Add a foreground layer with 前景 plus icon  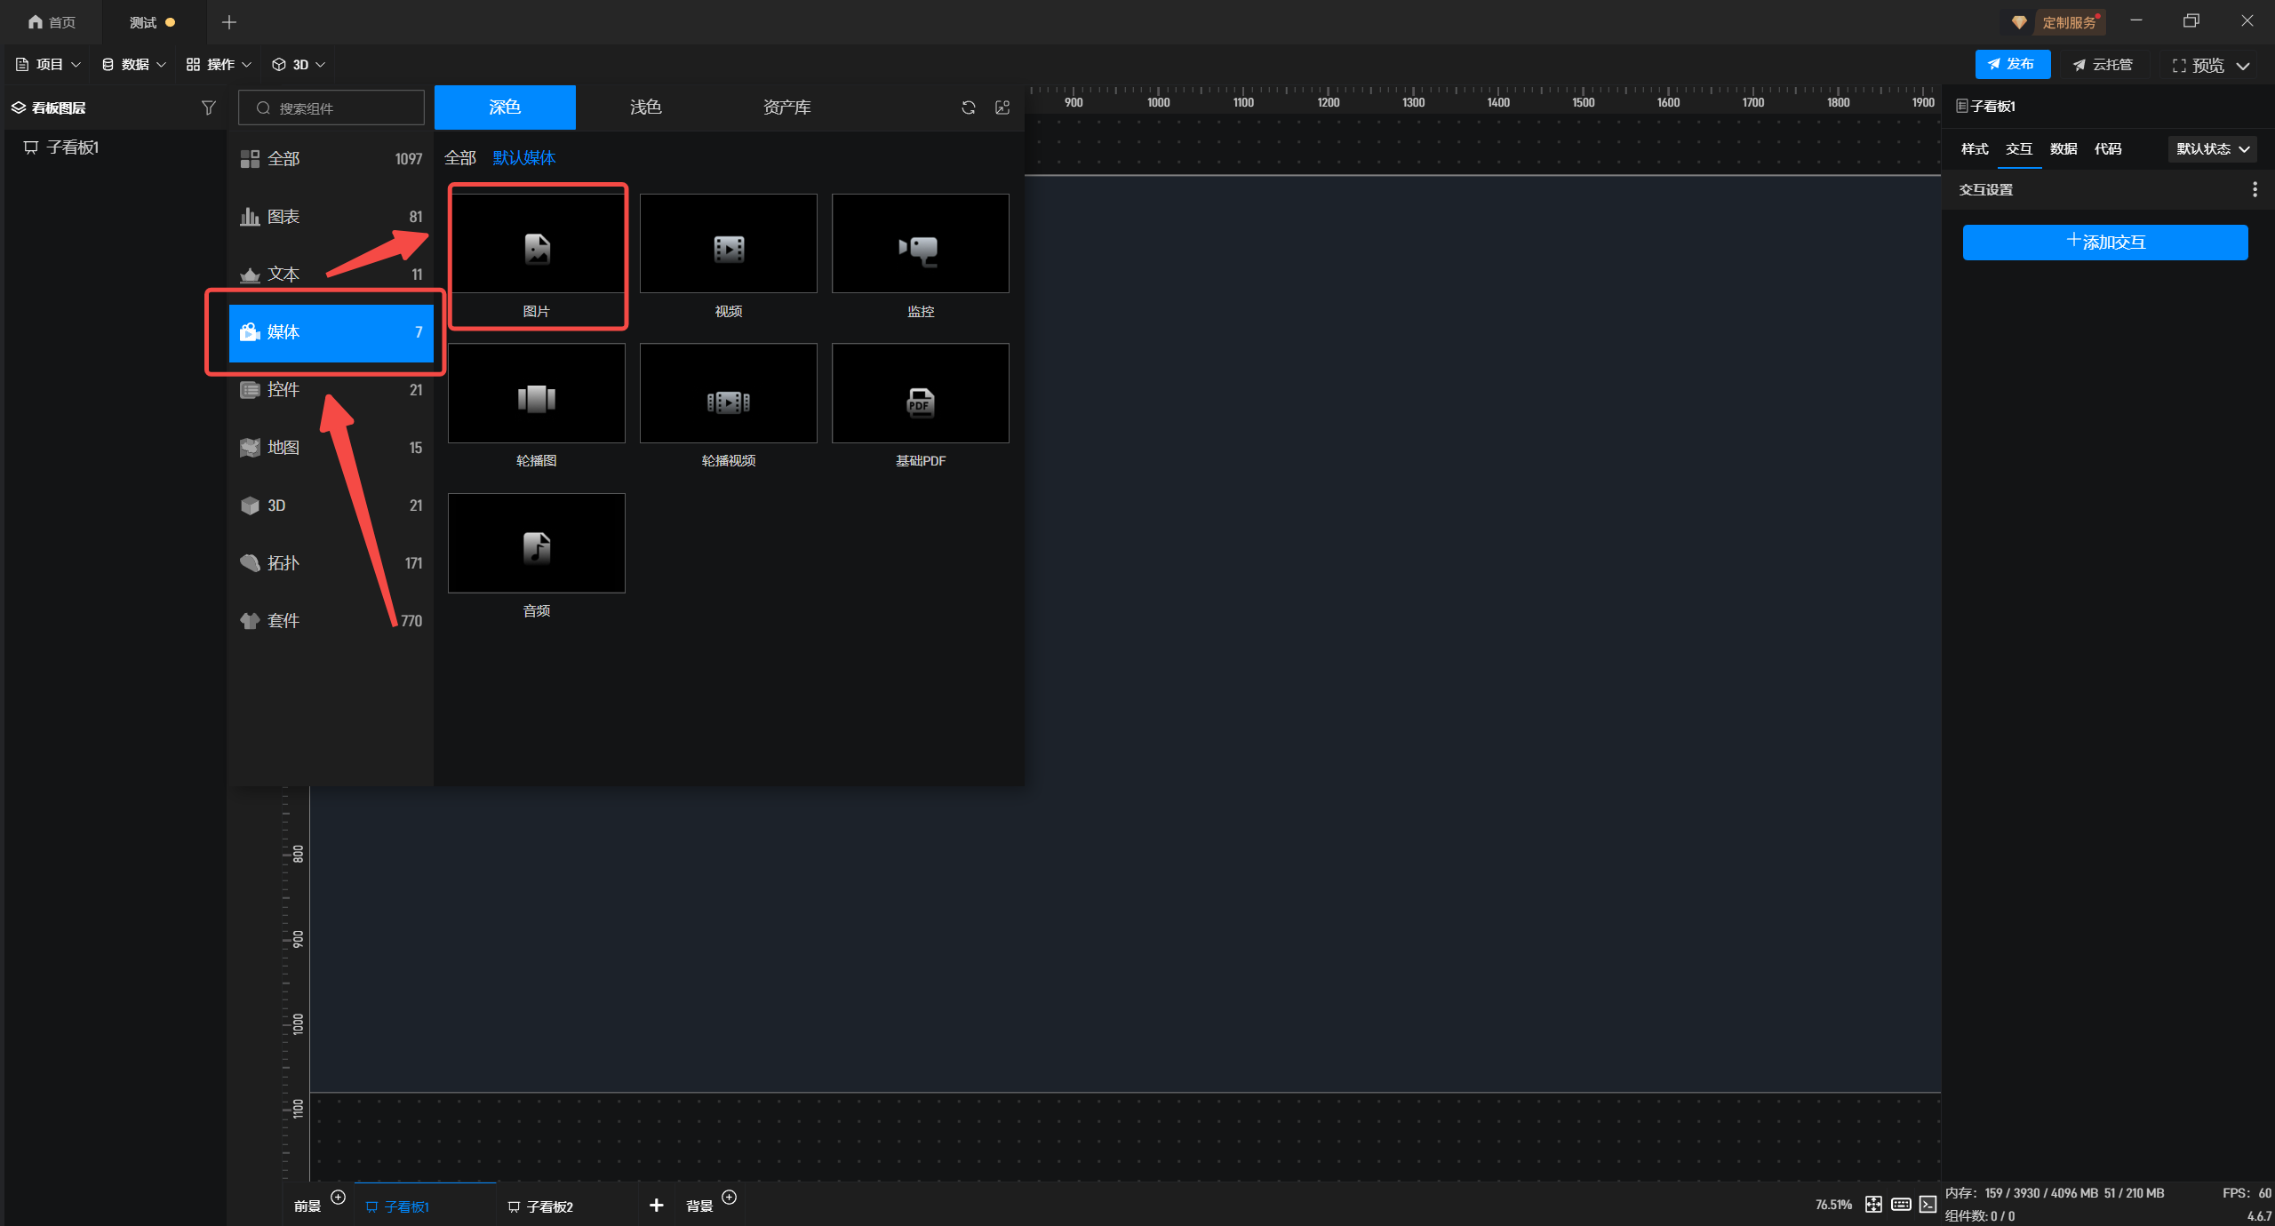tap(338, 1197)
